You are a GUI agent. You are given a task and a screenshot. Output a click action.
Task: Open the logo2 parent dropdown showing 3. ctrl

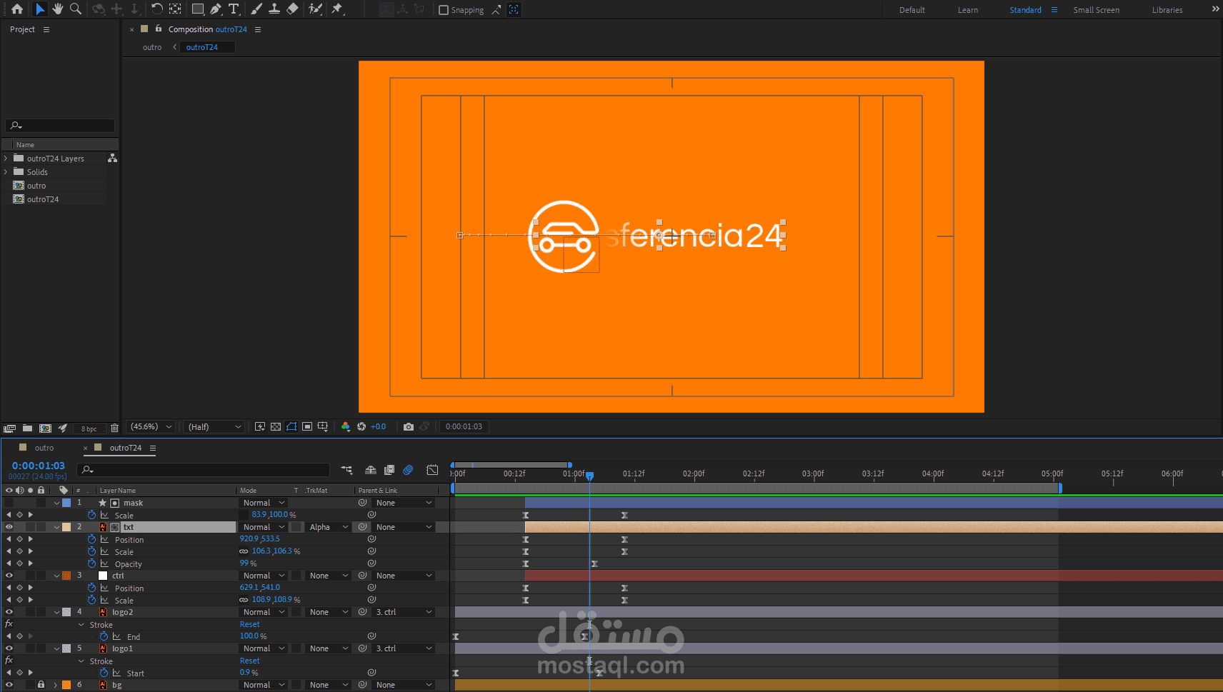(x=404, y=612)
